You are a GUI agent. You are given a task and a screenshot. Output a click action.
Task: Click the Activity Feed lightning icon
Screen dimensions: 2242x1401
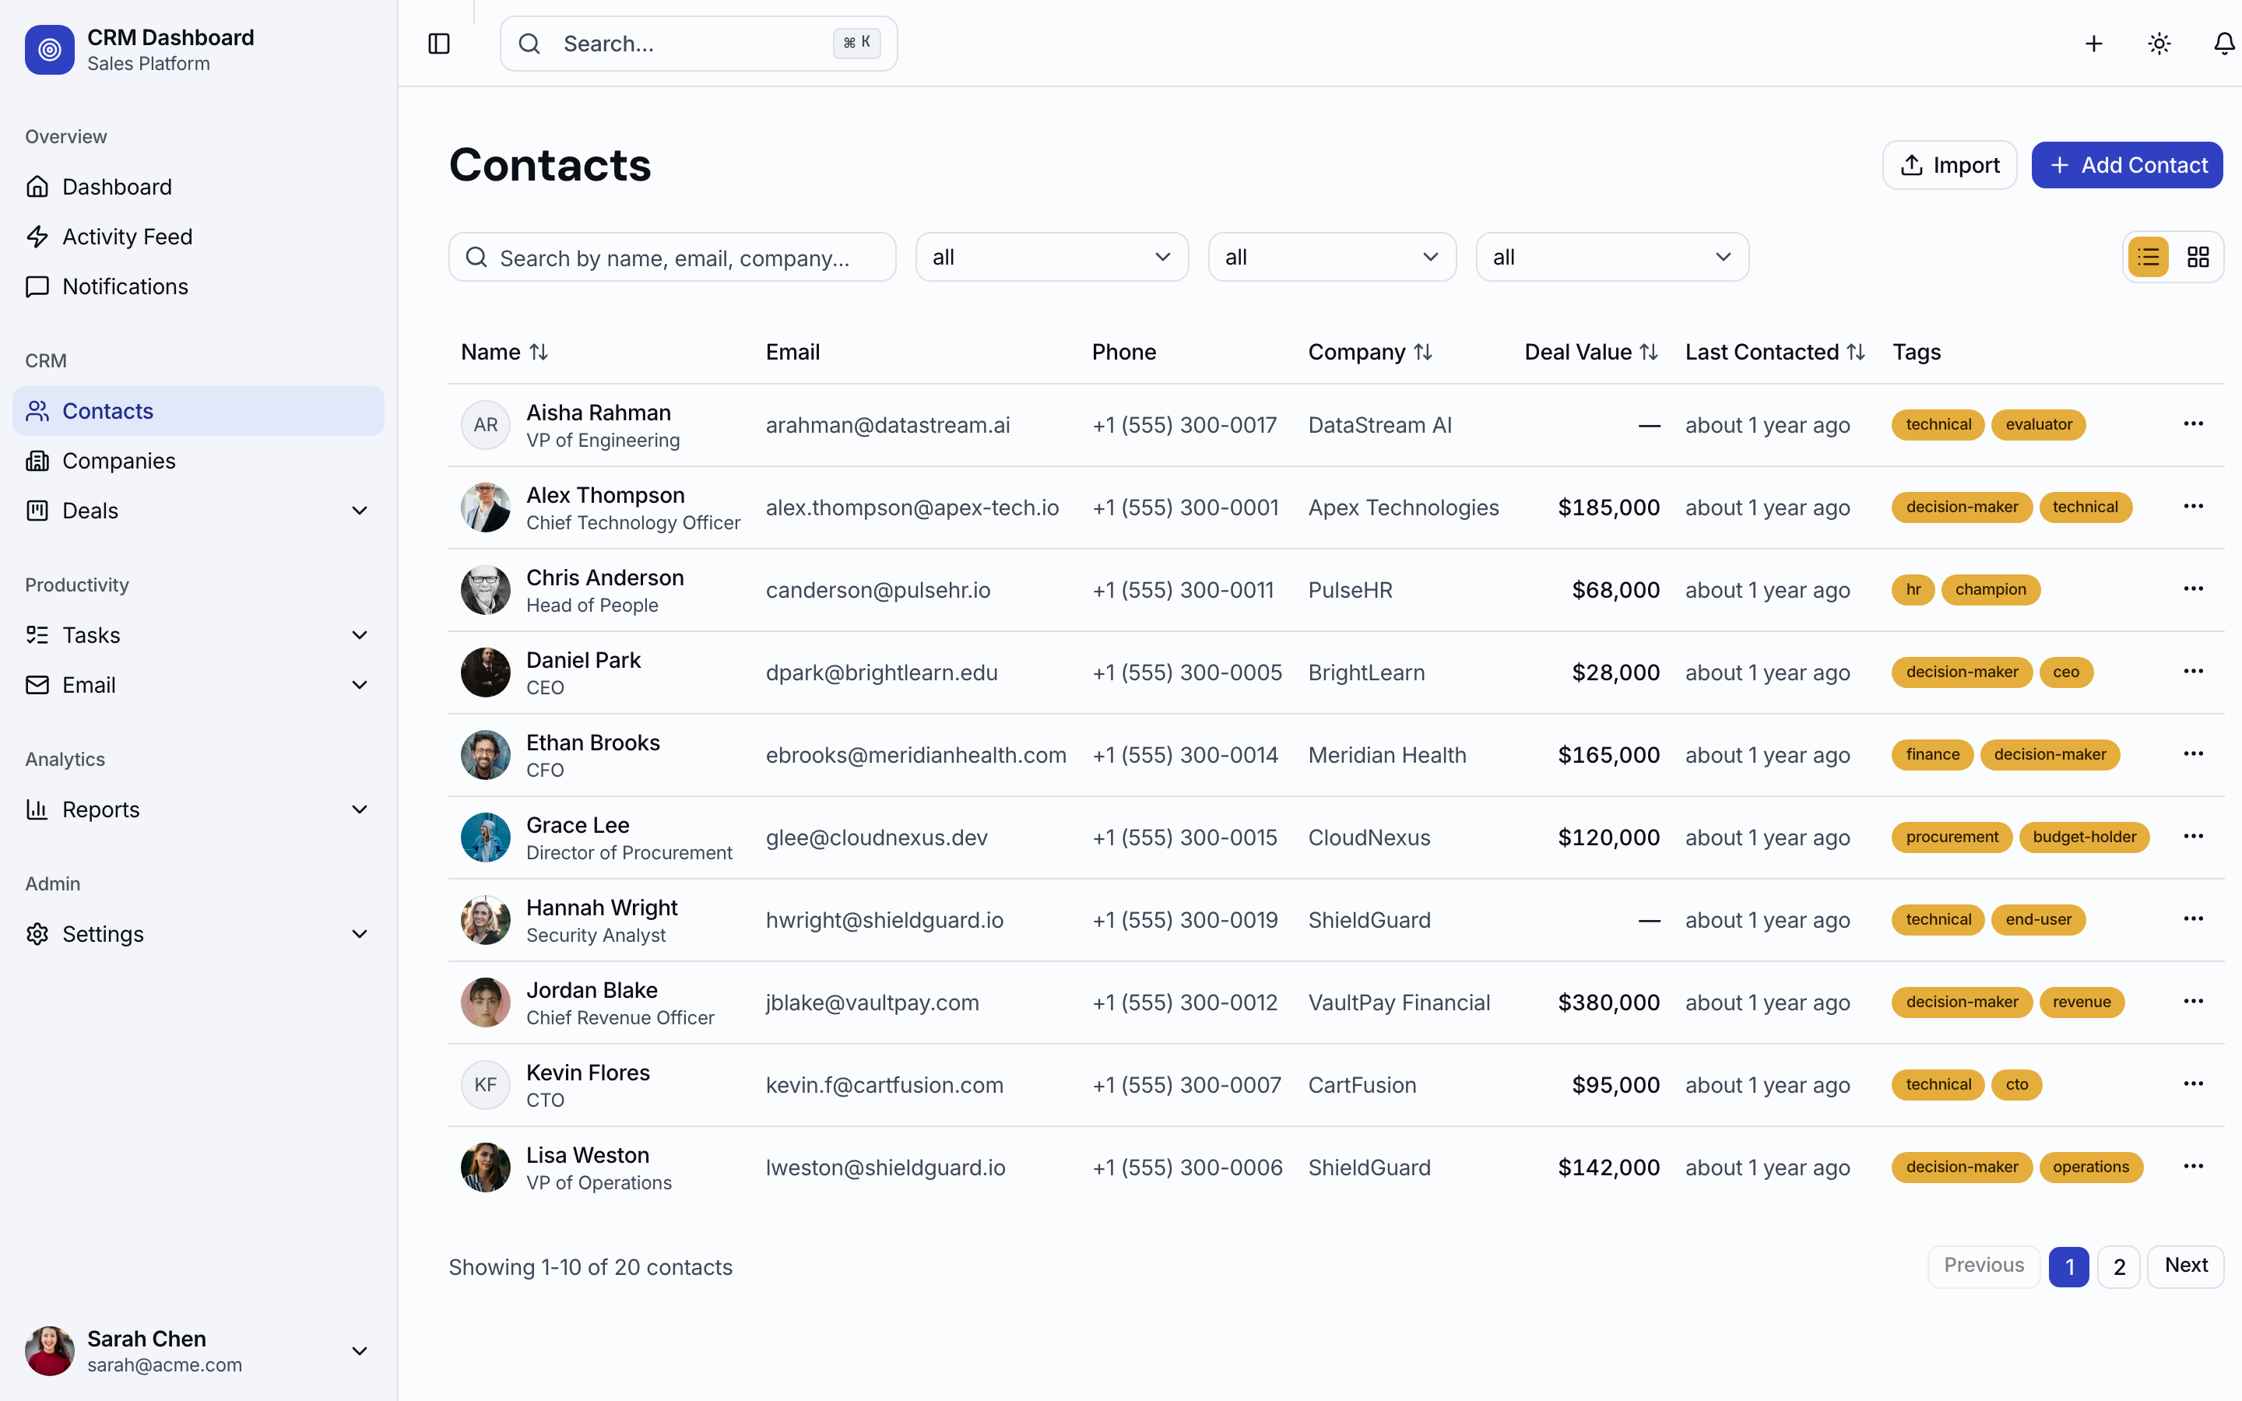tap(38, 237)
